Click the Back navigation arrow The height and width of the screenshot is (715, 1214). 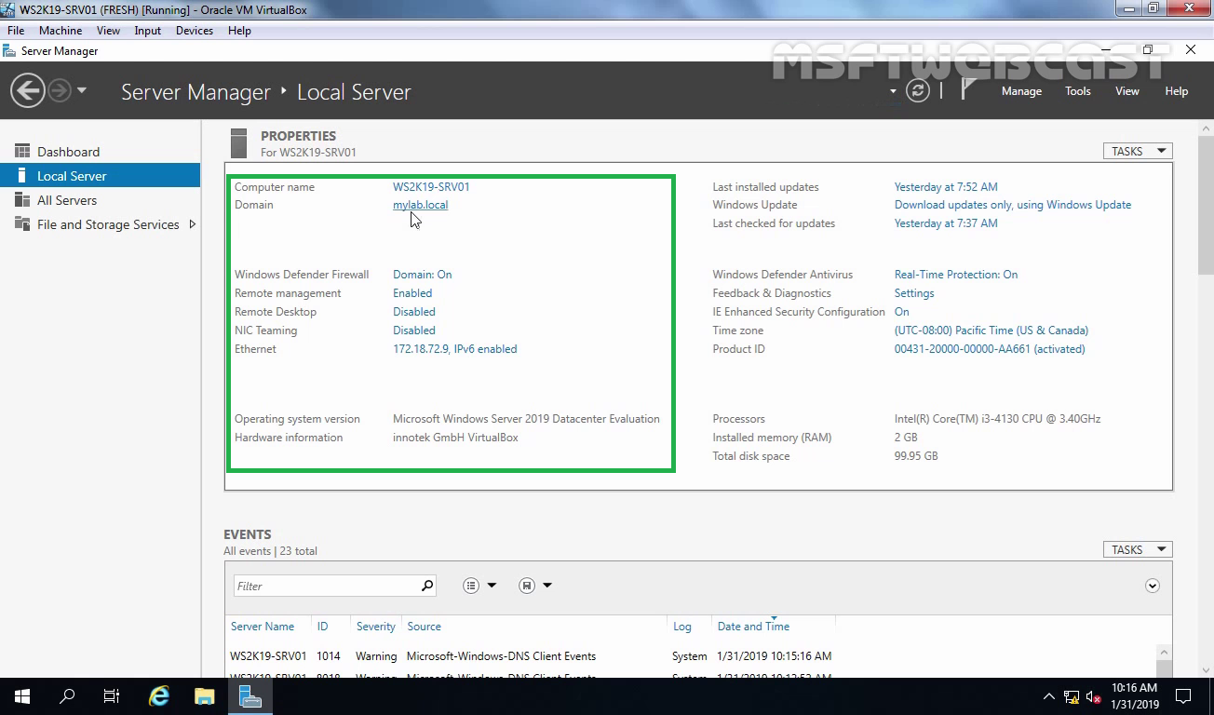[28, 90]
